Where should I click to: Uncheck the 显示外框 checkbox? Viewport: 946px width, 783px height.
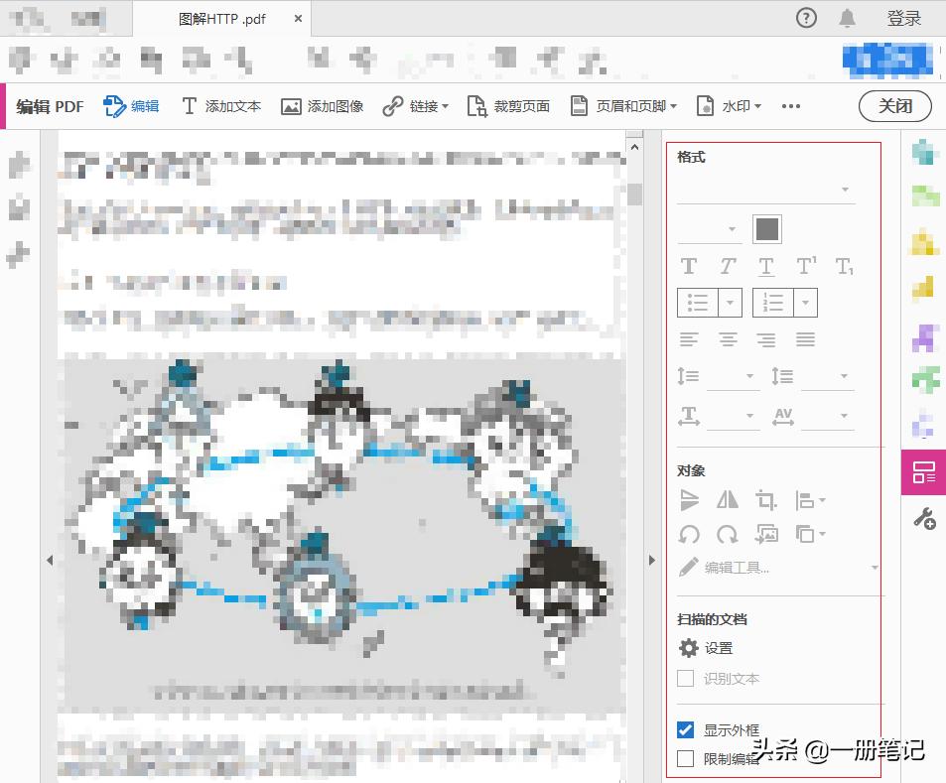point(685,728)
